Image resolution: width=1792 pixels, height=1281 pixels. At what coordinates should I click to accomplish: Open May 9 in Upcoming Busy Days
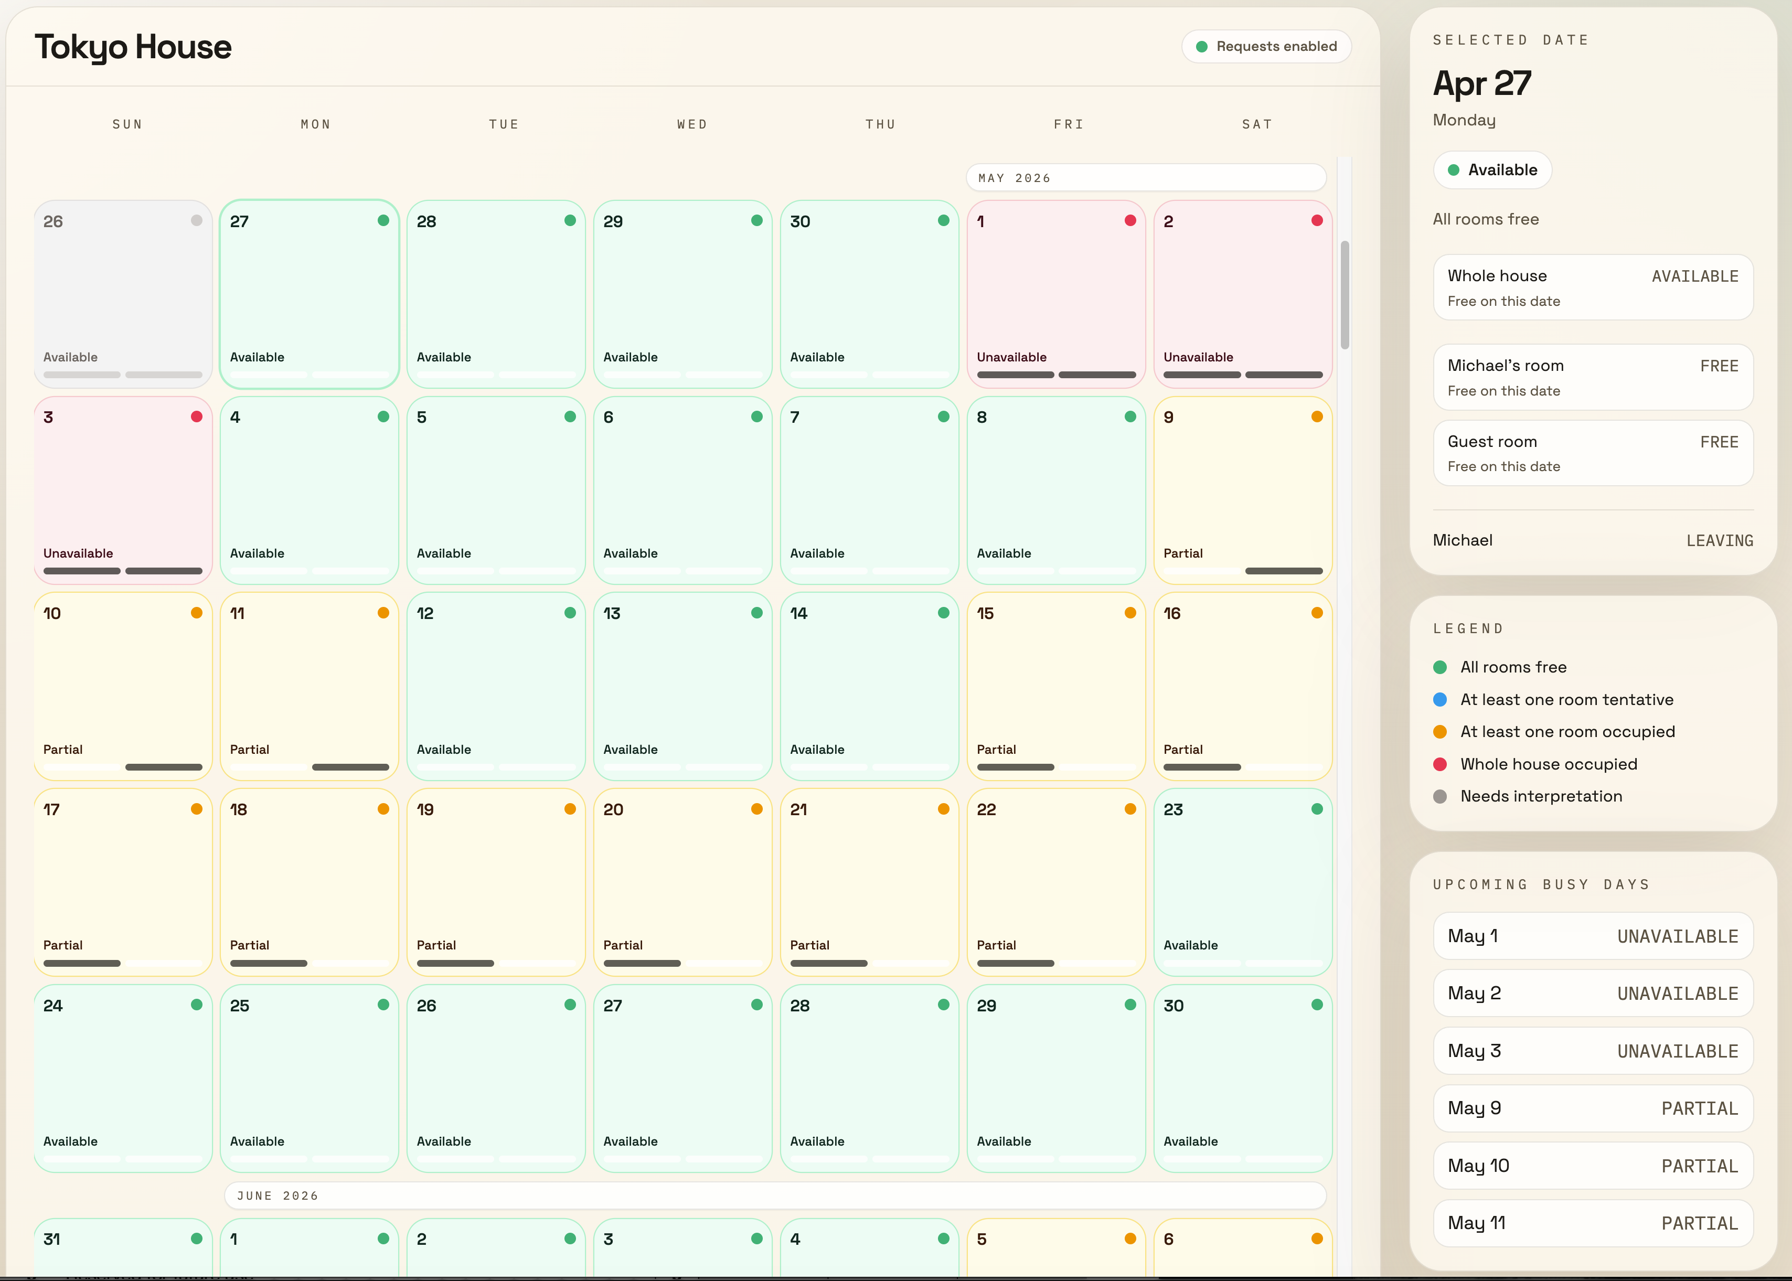[1593, 1108]
